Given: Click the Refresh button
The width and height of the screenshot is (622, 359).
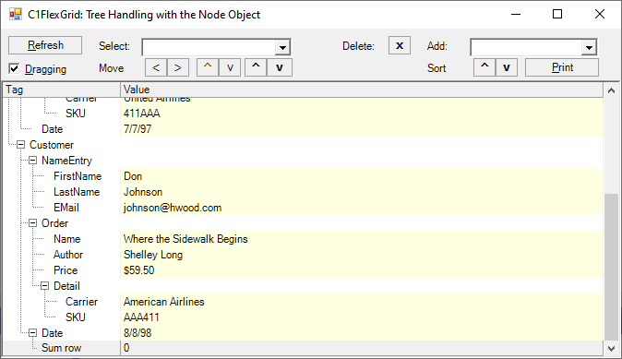Looking at the screenshot, I should tap(45, 45).
